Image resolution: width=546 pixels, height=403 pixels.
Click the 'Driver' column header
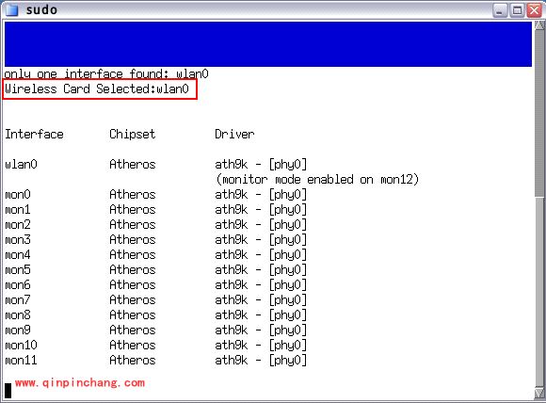pos(234,134)
